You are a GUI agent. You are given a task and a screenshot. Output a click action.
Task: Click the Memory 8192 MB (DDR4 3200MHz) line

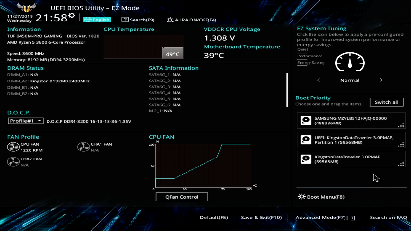click(46, 60)
